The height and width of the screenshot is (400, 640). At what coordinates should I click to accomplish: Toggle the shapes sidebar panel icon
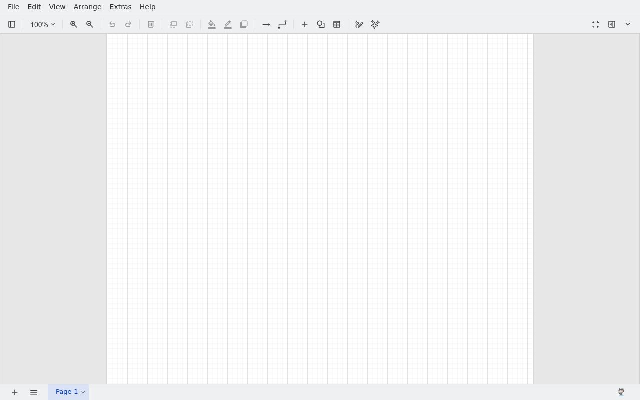(12, 24)
